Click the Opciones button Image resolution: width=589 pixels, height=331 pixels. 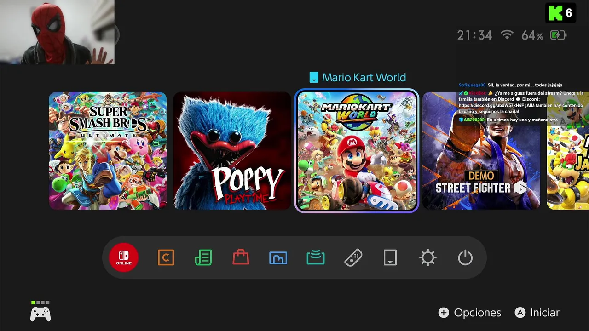(x=470, y=313)
